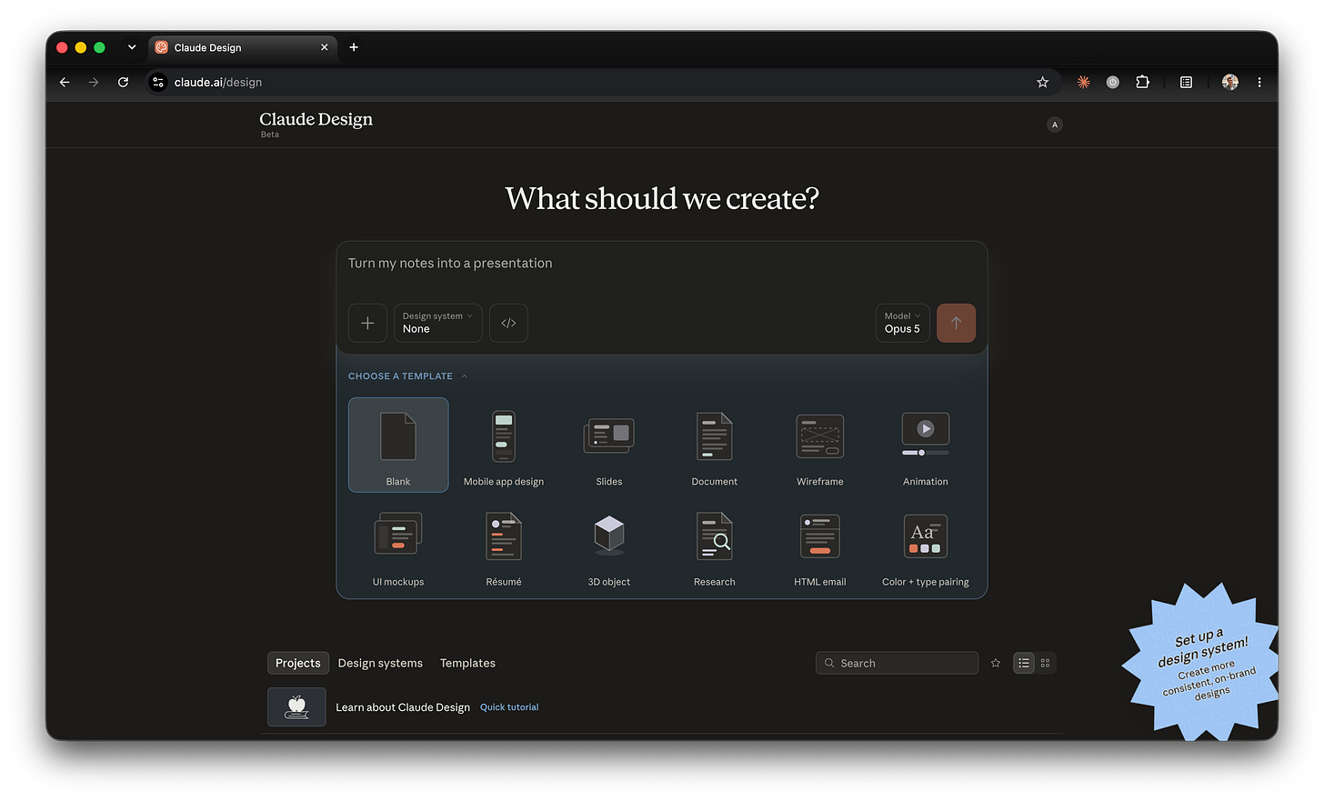Switch to grid view
1324x801 pixels.
[x=1045, y=663]
